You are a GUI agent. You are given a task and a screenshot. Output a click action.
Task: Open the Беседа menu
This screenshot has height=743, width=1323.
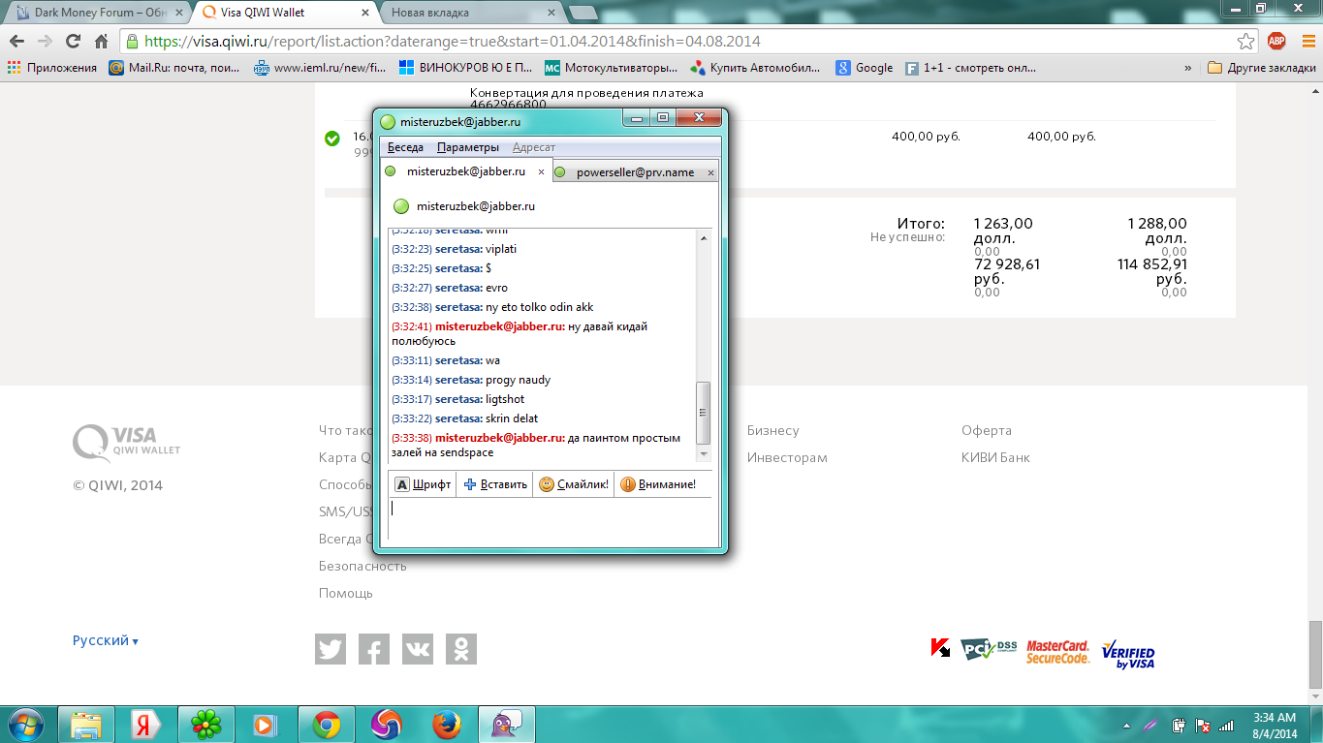pyautogui.click(x=405, y=147)
